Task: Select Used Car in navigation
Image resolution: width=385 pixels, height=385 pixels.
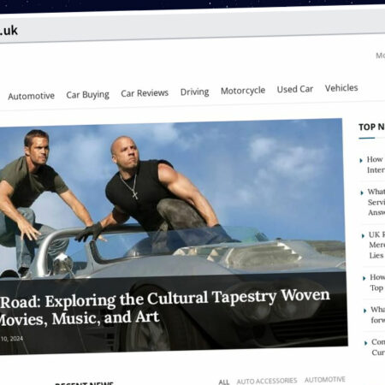Action: point(295,89)
